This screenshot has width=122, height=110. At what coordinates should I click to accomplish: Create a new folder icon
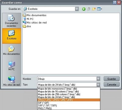pyautogui.click(x=94, y=9)
